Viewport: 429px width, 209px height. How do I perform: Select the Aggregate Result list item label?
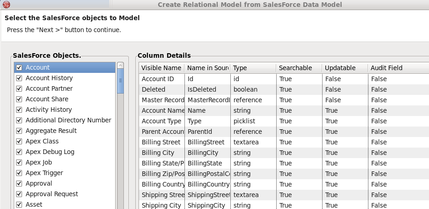51,131
